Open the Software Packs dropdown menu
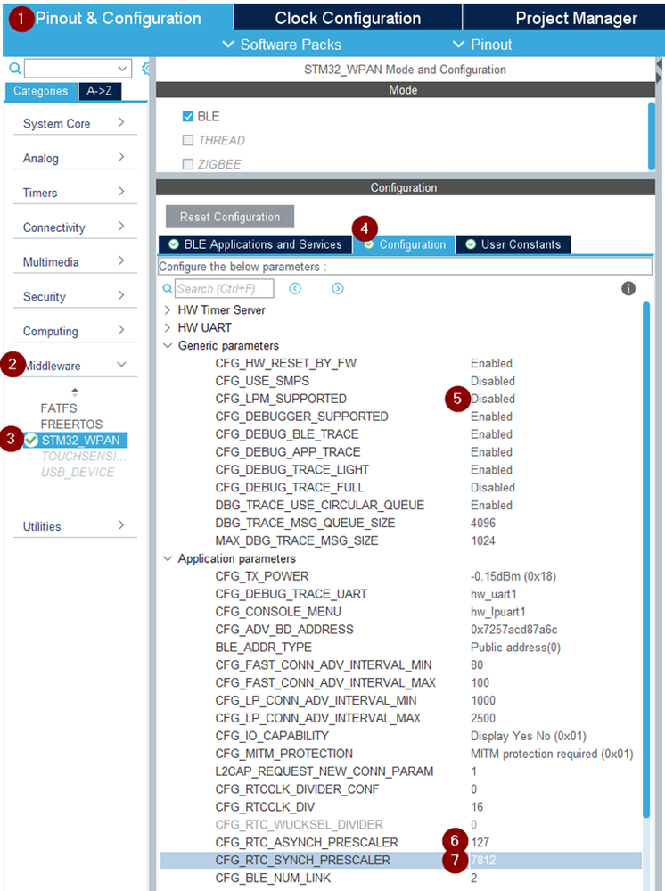 click(282, 45)
